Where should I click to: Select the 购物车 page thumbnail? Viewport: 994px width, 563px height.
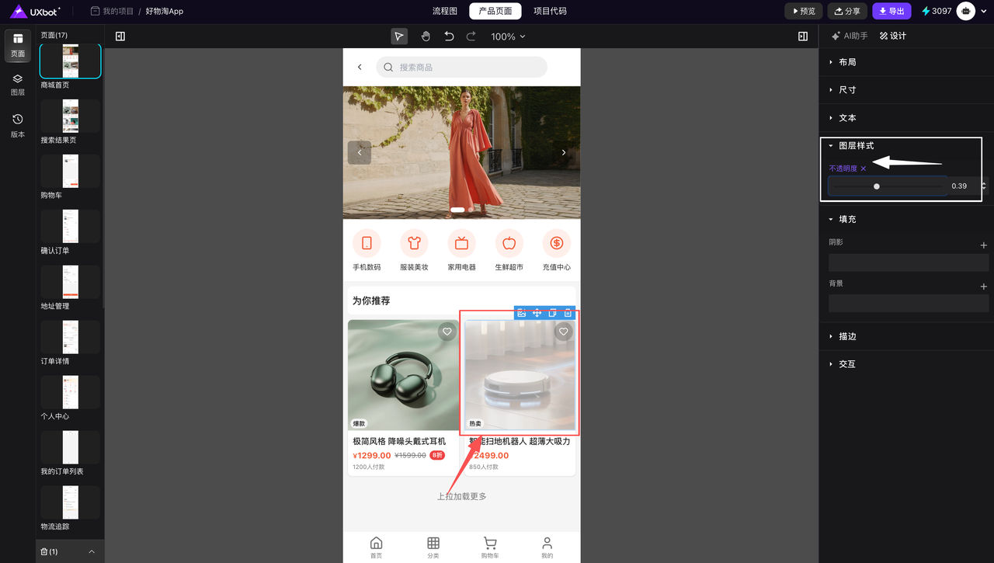coord(70,172)
